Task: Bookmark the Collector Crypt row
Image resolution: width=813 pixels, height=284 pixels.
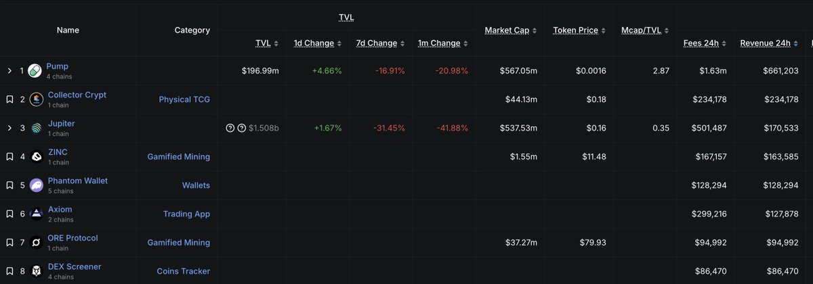Action: [x=9, y=99]
